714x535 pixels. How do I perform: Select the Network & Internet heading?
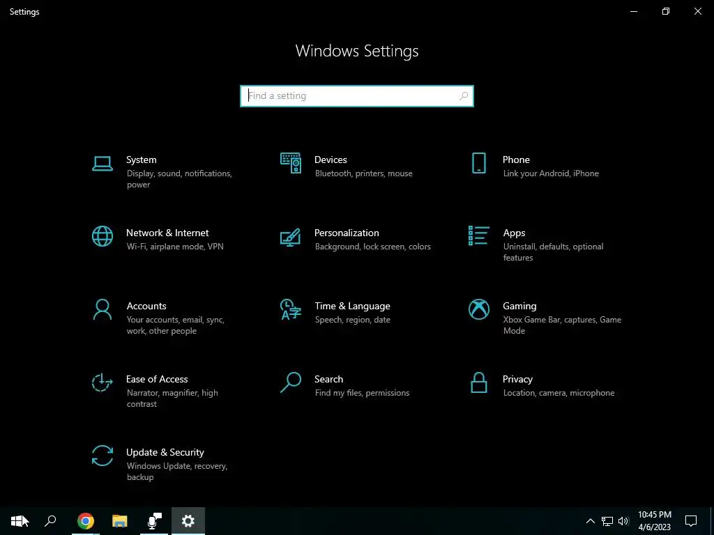pos(167,233)
